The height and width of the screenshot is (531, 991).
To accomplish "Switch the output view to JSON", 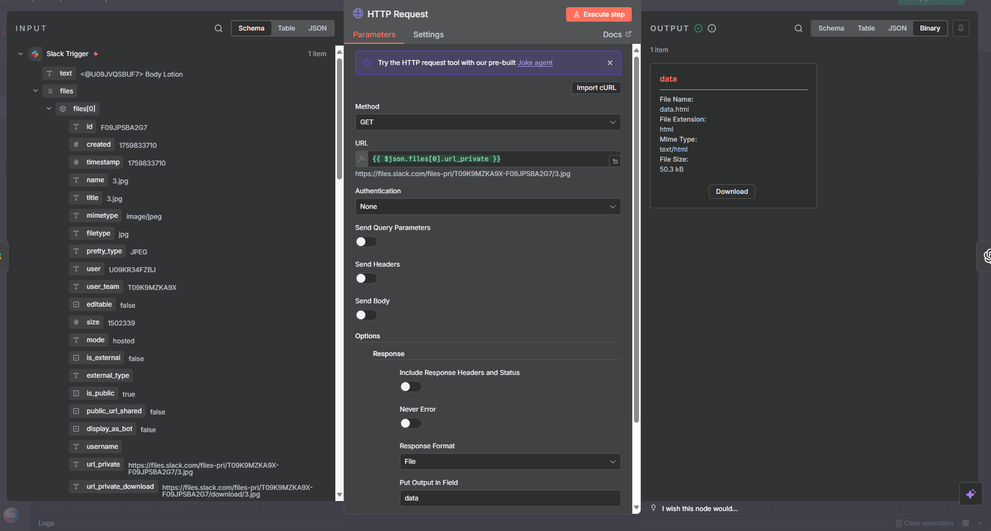I will click(x=896, y=28).
